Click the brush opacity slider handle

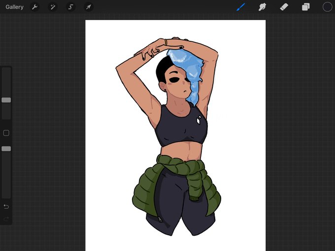pyautogui.click(x=6, y=149)
